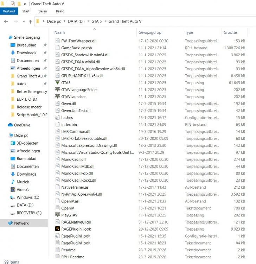Select the Gwen.UnitTest.dll file

click(76, 111)
